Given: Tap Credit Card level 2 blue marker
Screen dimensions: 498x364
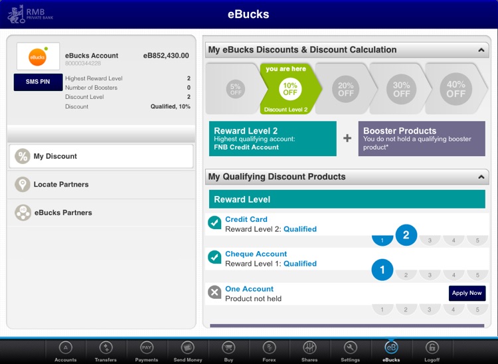Looking at the screenshot, I should [x=406, y=235].
